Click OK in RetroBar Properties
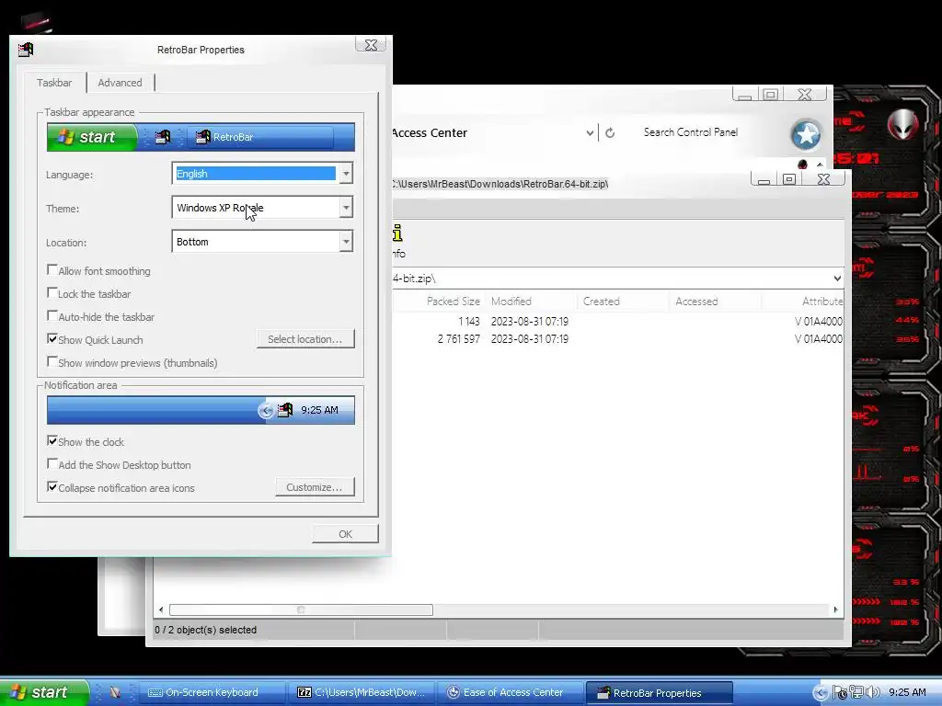 pyautogui.click(x=345, y=534)
